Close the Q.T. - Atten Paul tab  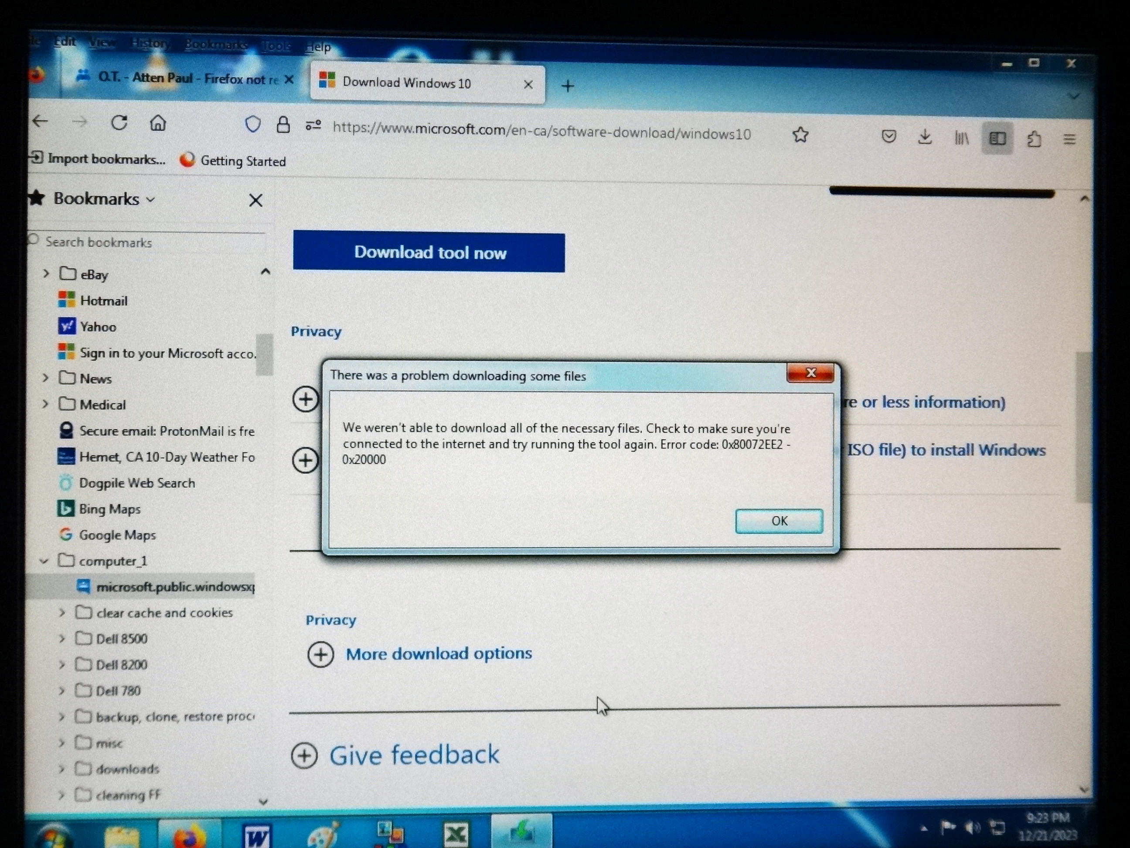pyautogui.click(x=289, y=80)
